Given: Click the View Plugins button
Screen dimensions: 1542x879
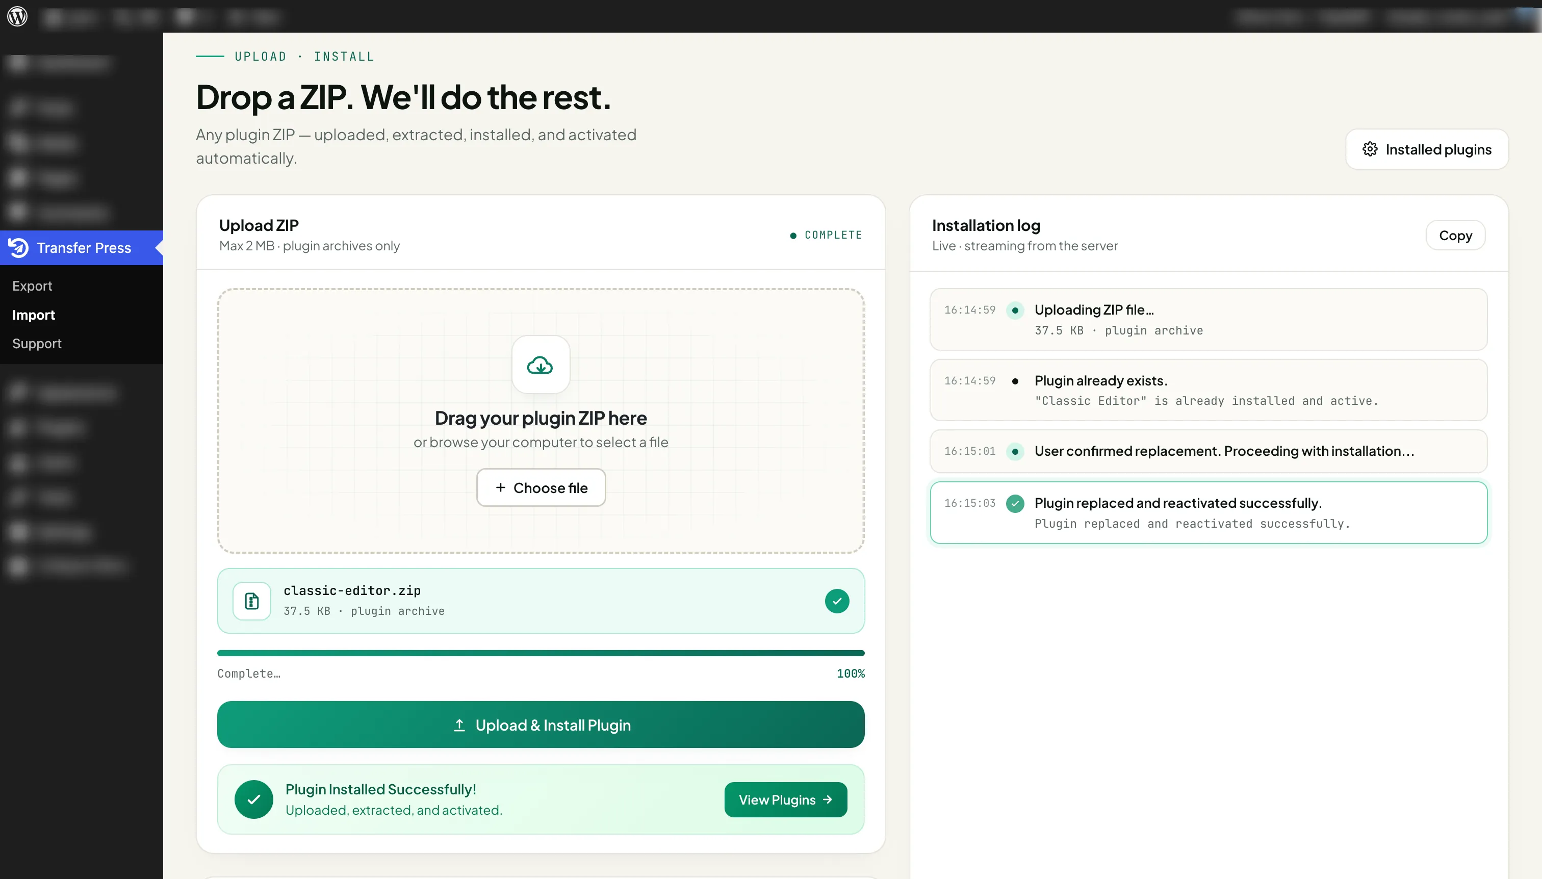Looking at the screenshot, I should click(x=785, y=799).
